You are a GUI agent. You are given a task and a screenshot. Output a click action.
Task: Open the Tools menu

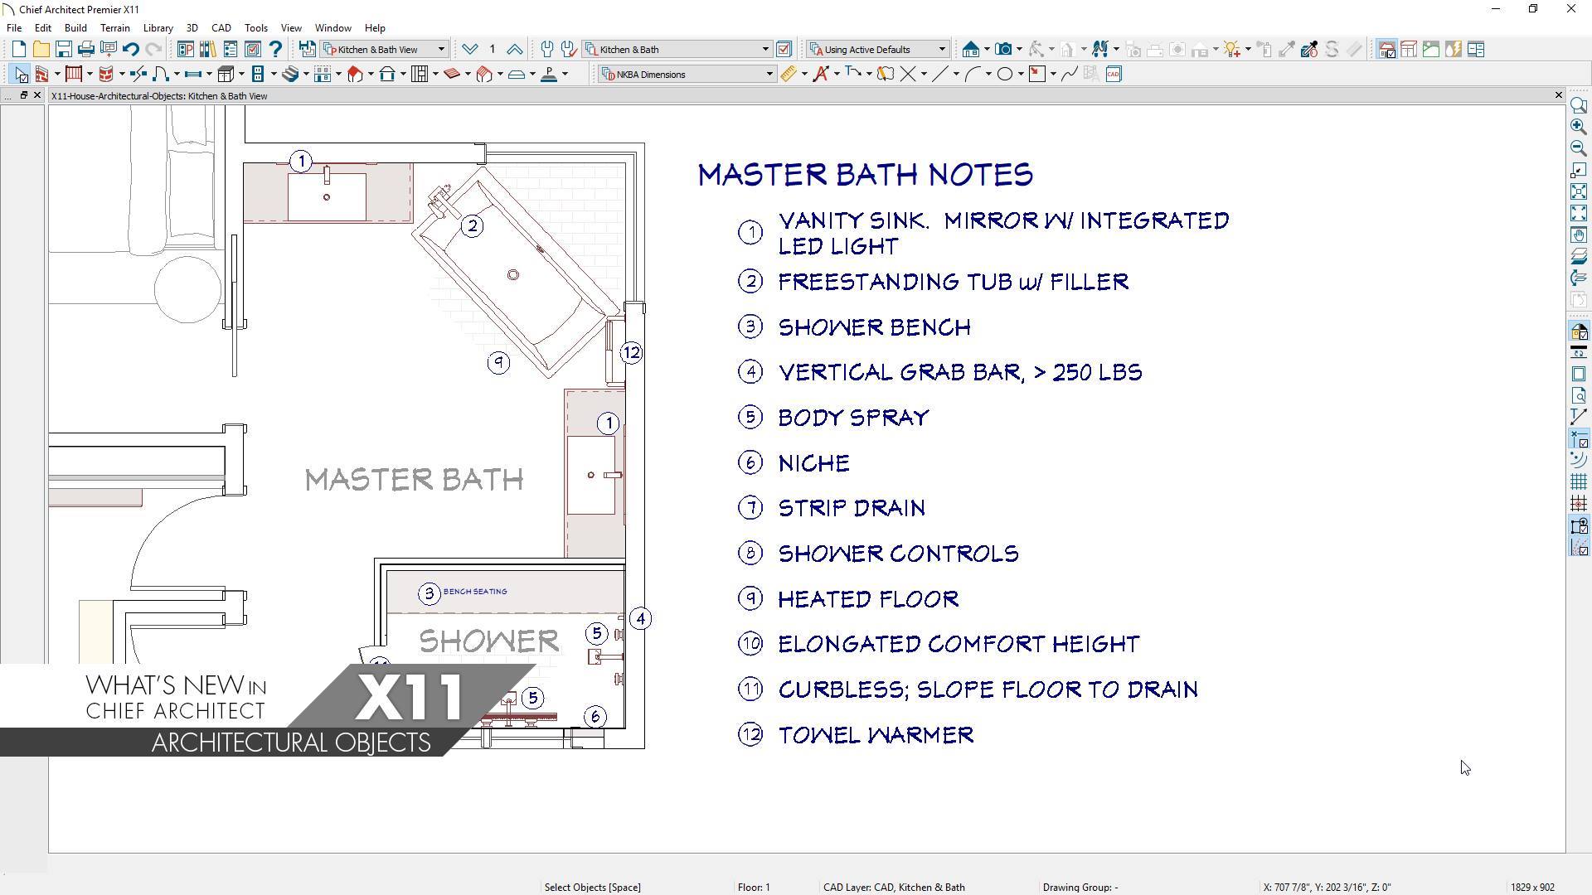[256, 28]
